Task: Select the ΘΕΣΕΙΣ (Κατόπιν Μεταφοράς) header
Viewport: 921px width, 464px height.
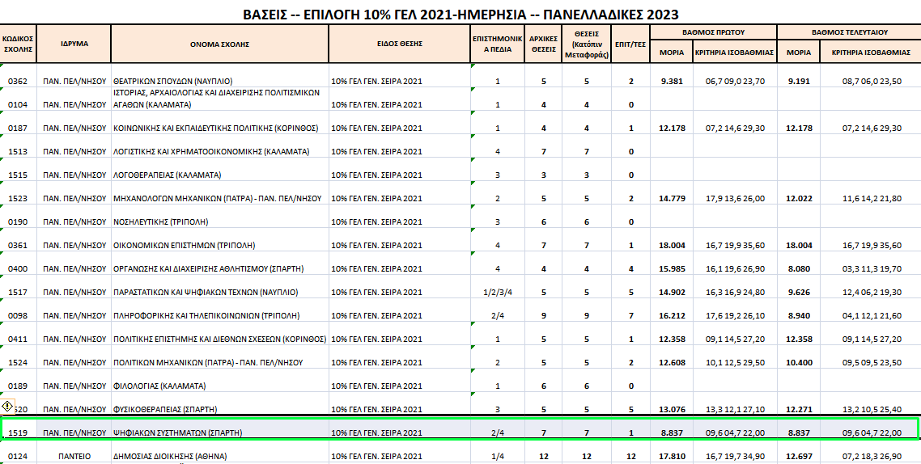Action: tap(586, 44)
